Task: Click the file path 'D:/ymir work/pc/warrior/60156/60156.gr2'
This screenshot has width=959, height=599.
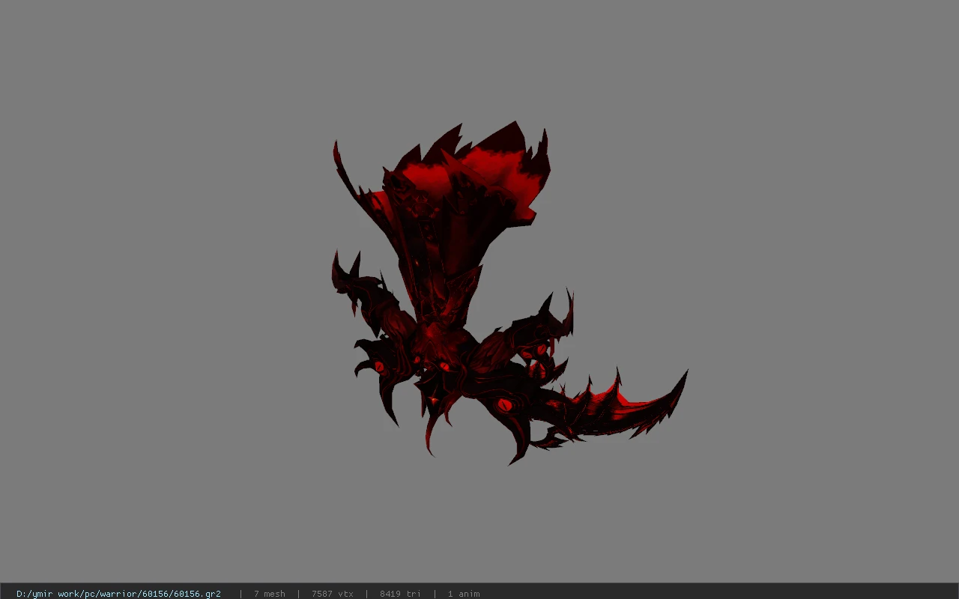Action: coord(118,594)
